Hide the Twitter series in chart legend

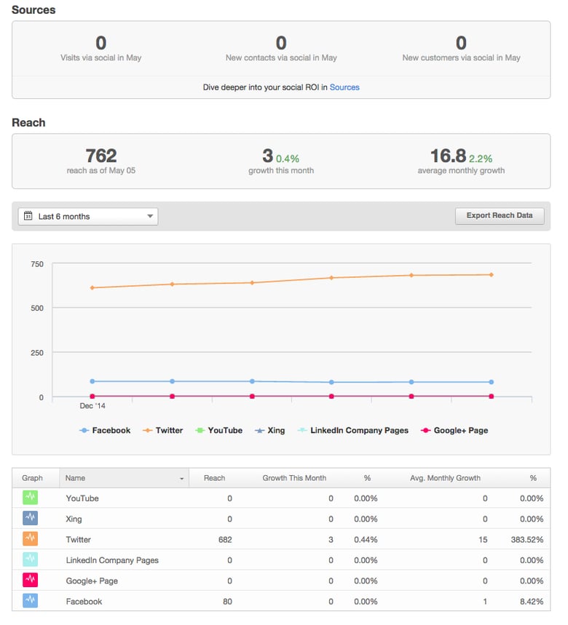tap(162, 431)
